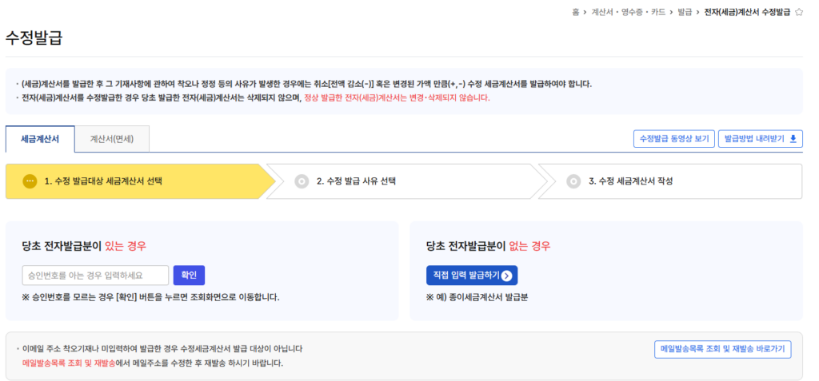This screenshot has width=819, height=381.
Task: Add this page to favorites with star icon
Action: click(x=798, y=13)
